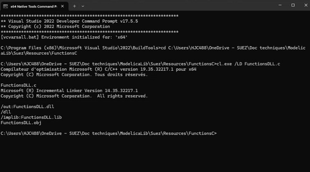Click the '[vcvarsall.bat] Environment initialized' line

[x=64, y=37]
